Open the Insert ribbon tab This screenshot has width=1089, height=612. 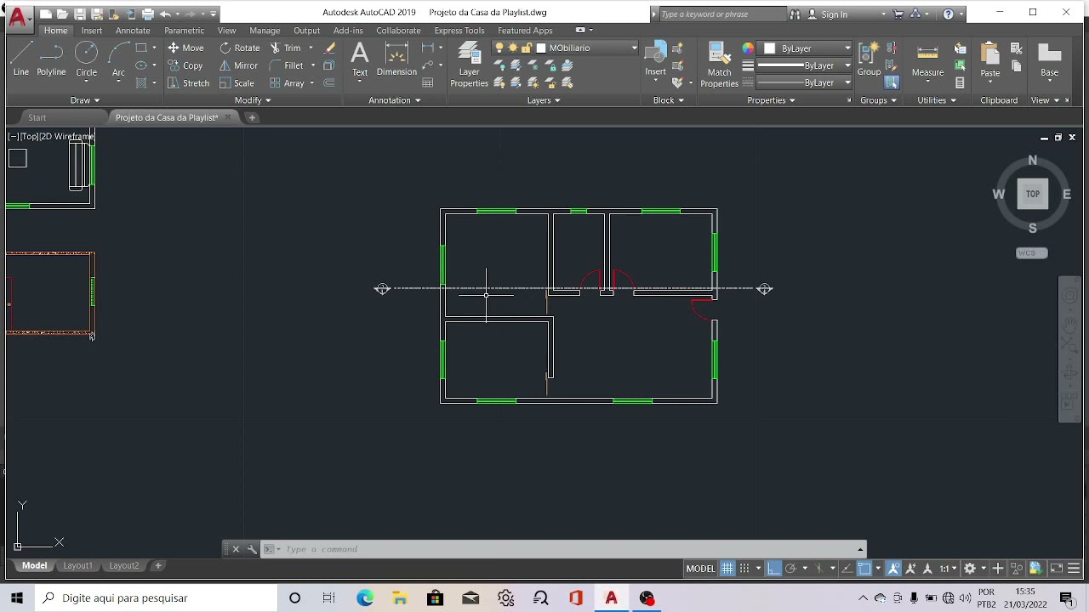point(92,31)
